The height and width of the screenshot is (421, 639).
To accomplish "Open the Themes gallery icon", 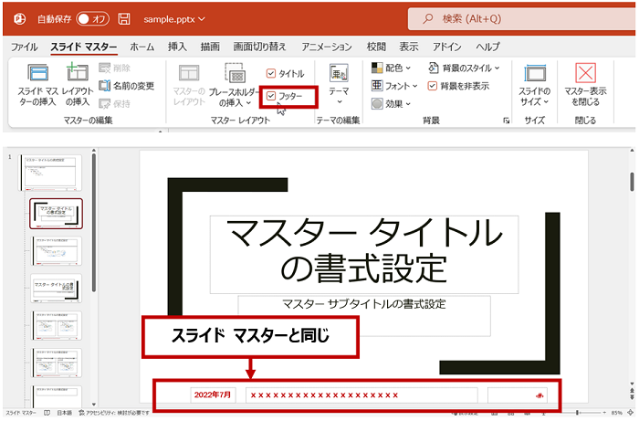I will 339,73.
